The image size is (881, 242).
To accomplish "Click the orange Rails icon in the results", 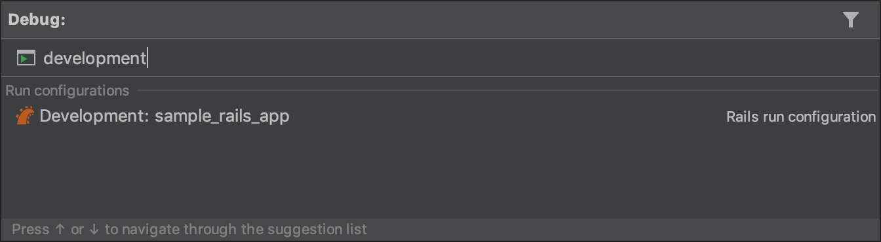I will click(24, 116).
